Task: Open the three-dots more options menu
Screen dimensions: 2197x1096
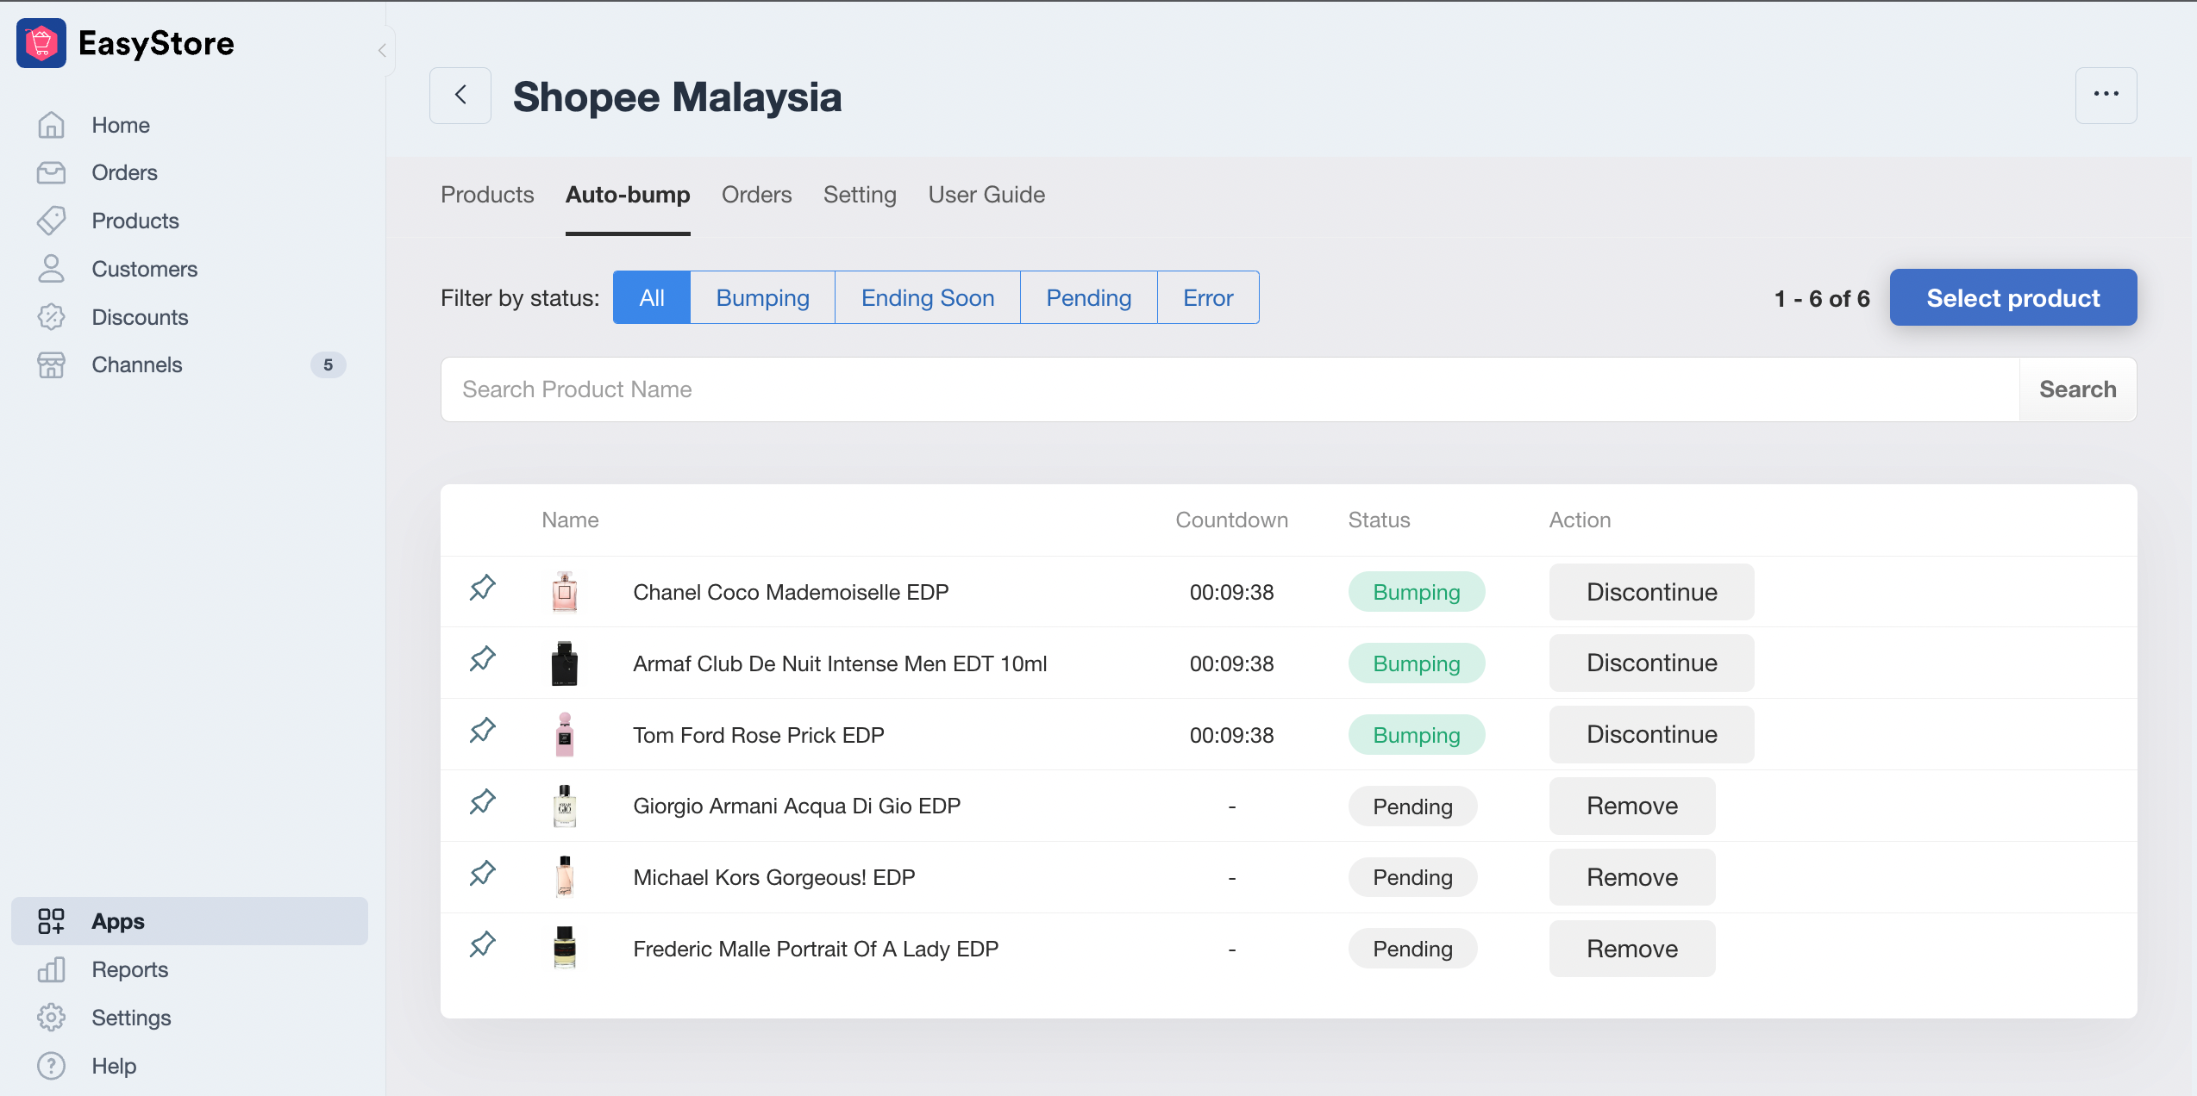Action: coord(2106,95)
